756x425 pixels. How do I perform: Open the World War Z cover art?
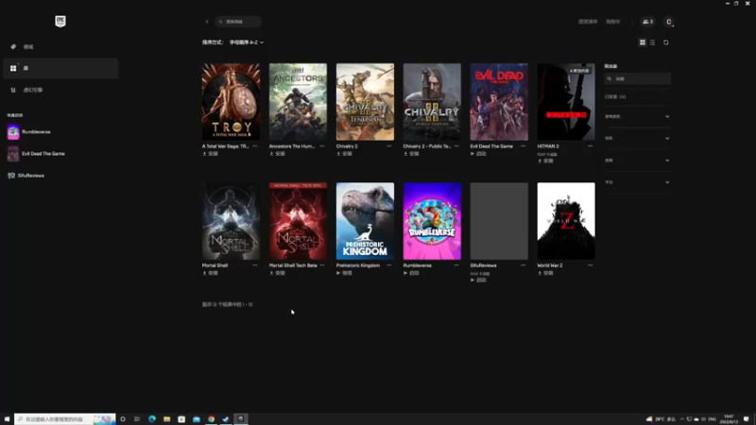pyautogui.click(x=566, y=221)
